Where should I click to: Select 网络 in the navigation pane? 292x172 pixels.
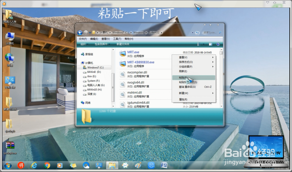(x=86, y=102)
